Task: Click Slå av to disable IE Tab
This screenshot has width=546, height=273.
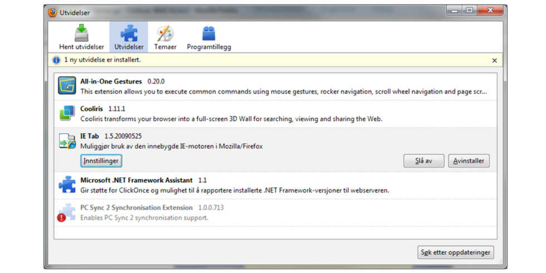Action: click(424, 161)
